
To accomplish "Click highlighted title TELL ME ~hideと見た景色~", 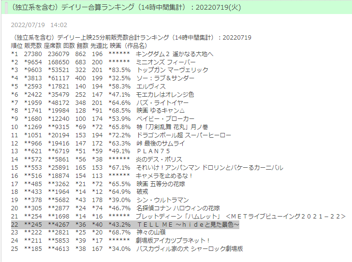I will point(188,224).
